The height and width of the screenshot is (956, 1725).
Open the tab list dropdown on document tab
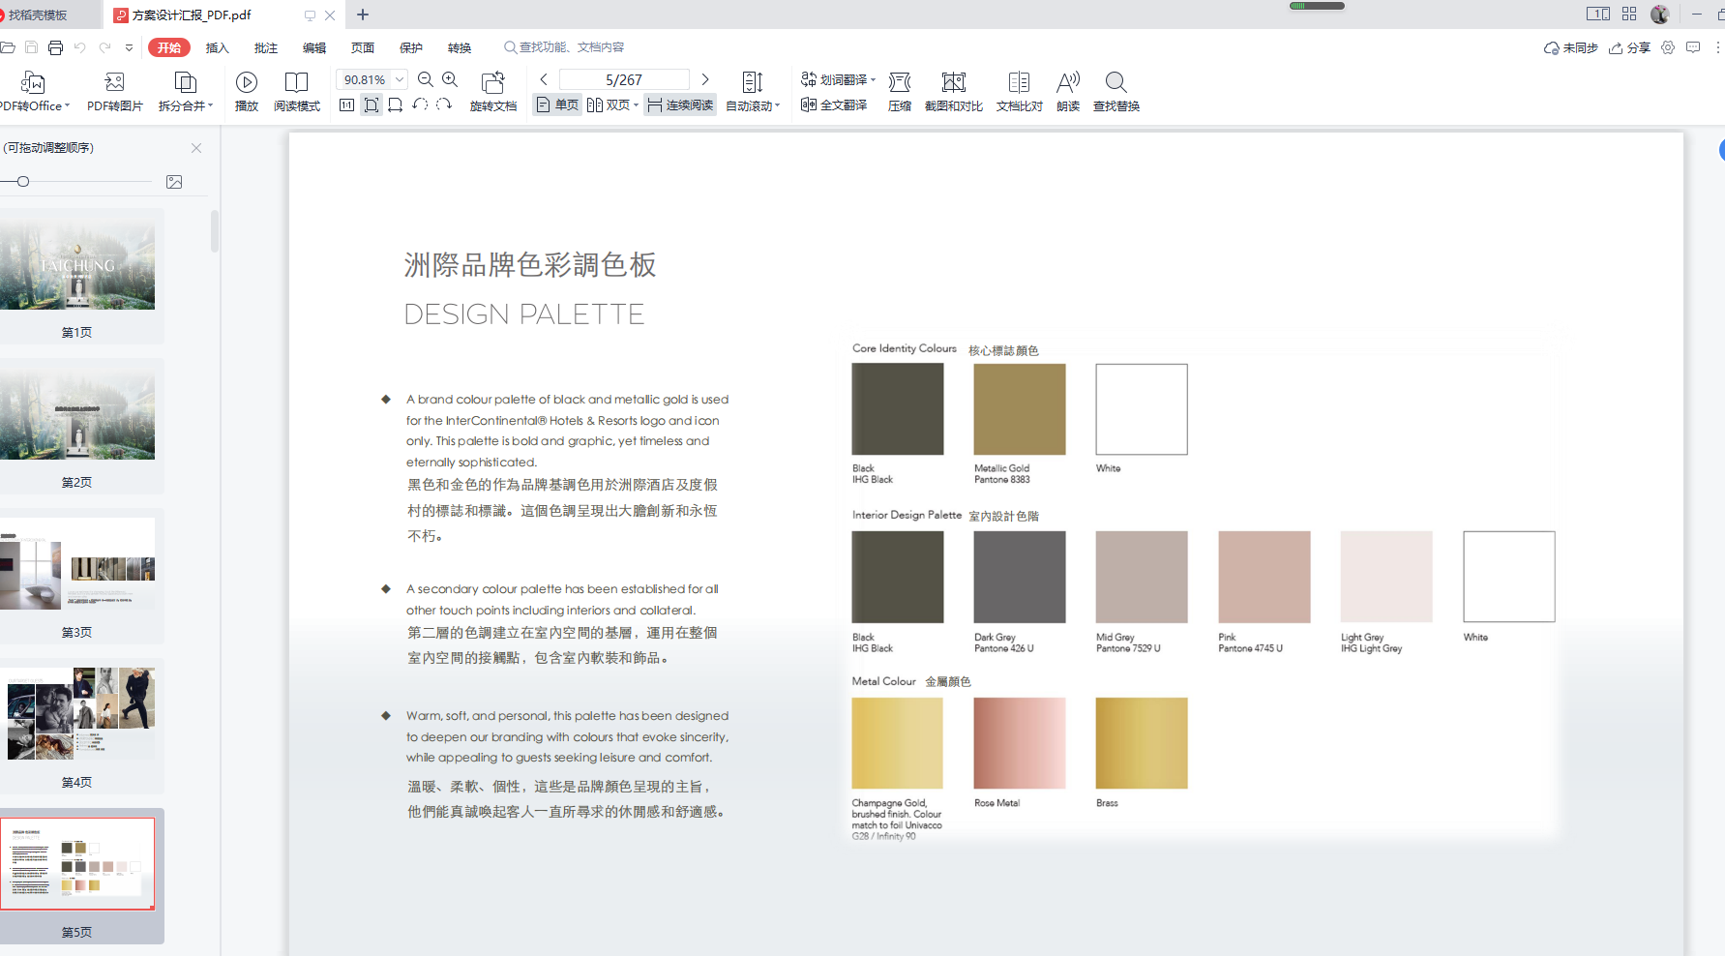pyautogui.click(x=309, y=15)
